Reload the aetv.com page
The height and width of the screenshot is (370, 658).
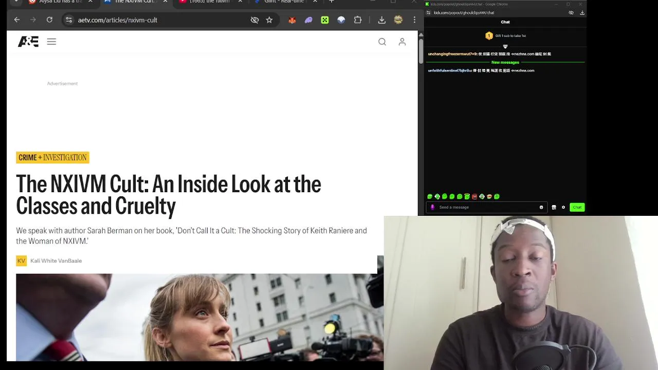click(x=49, y=20)
